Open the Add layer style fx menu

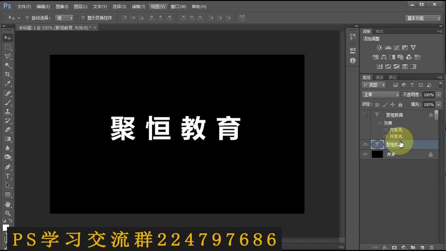(385, 247)
